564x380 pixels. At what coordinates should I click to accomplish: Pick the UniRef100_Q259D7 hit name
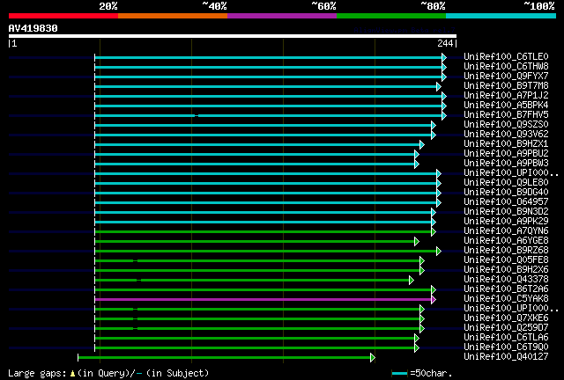[506, 328]
